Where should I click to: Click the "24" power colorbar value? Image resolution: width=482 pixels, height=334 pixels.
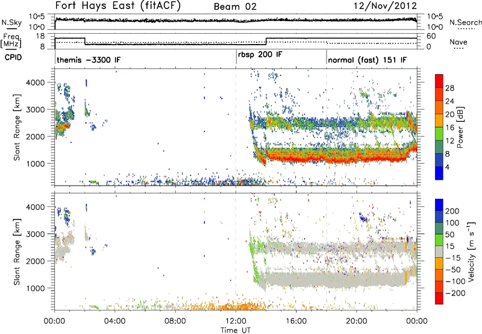(449, 101)
